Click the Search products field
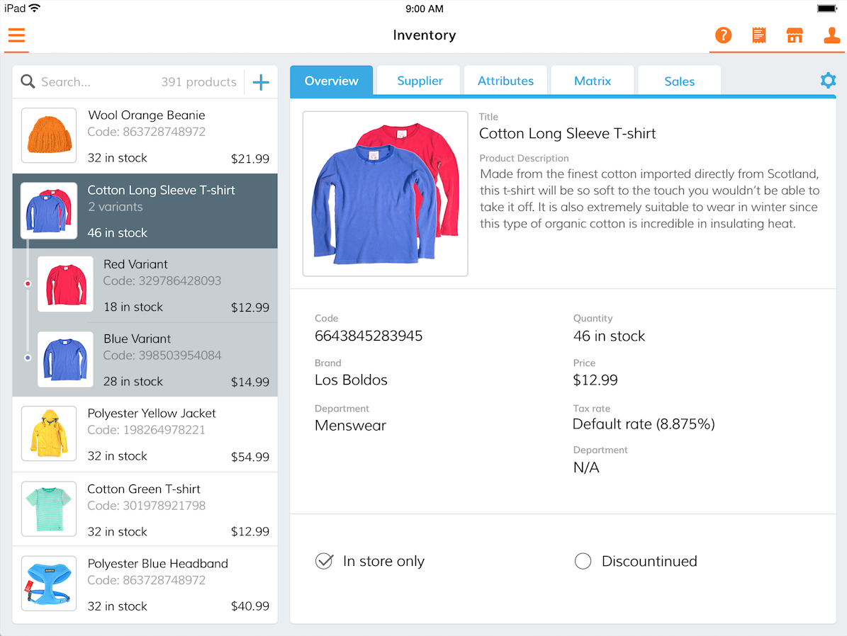The height and width of the screenshot is (636, 847). [99, 82]
